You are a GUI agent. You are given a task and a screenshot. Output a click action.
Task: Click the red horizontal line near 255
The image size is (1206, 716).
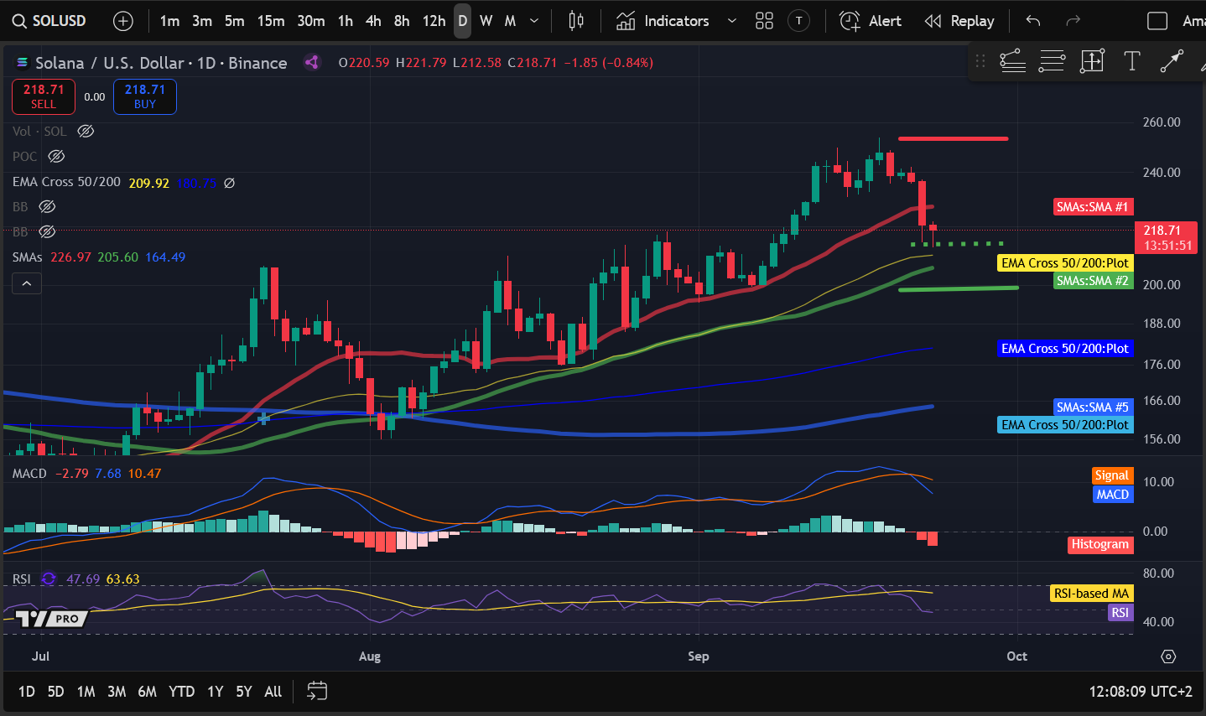click(953, 138)
